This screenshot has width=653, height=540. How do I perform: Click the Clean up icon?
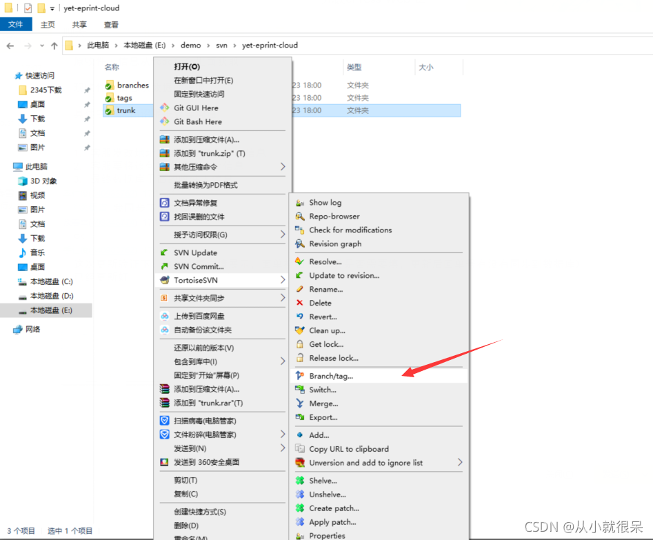(300, 330)
